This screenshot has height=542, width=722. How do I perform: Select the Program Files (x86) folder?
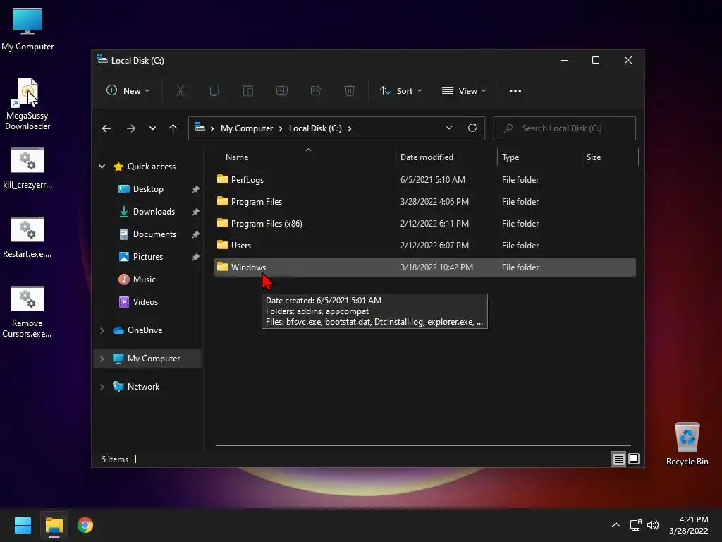click(425, 224)
